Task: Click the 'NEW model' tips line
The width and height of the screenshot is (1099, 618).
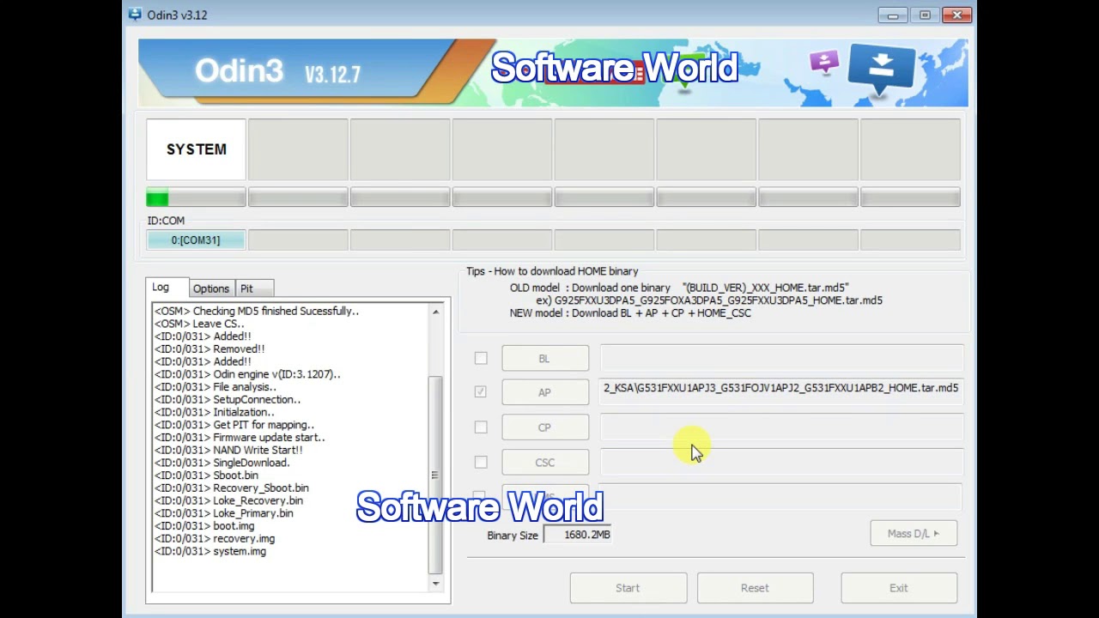Action: [x=630, y=313]
